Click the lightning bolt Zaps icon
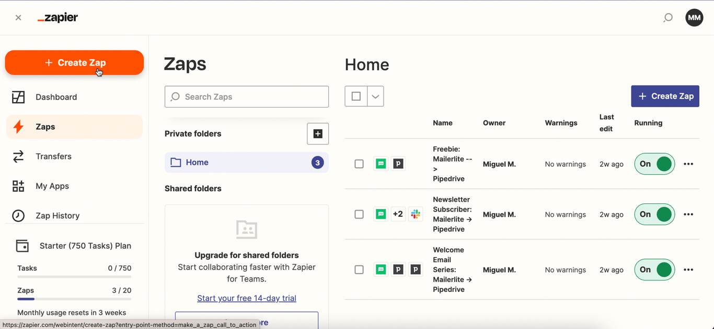The width and height of the screenshot is (714, 329). coord(18,127)
